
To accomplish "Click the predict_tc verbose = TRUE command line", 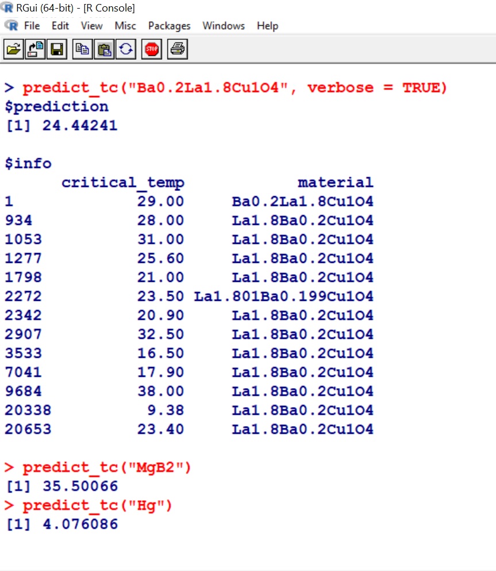I will [226, 88].
